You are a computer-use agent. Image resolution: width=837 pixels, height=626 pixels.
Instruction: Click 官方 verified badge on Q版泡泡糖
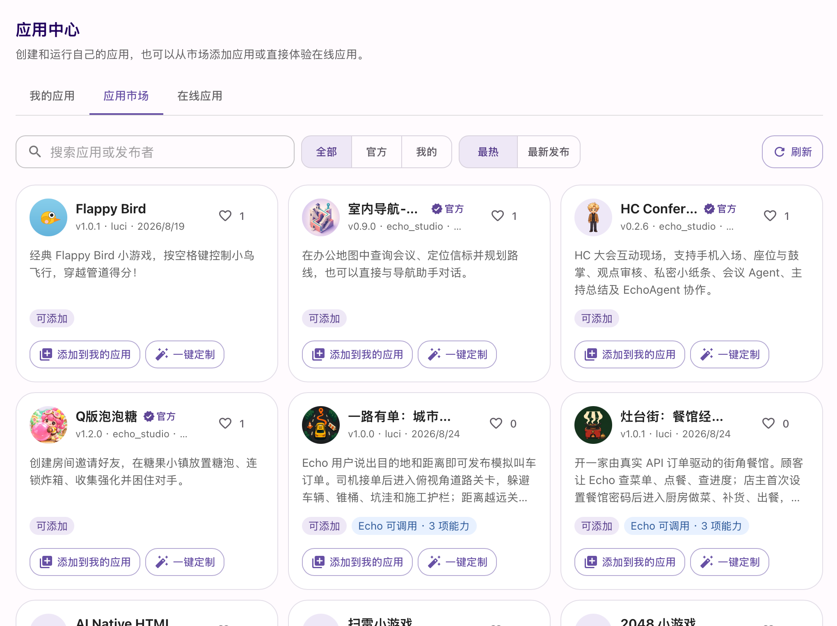[x=160, y=416]
